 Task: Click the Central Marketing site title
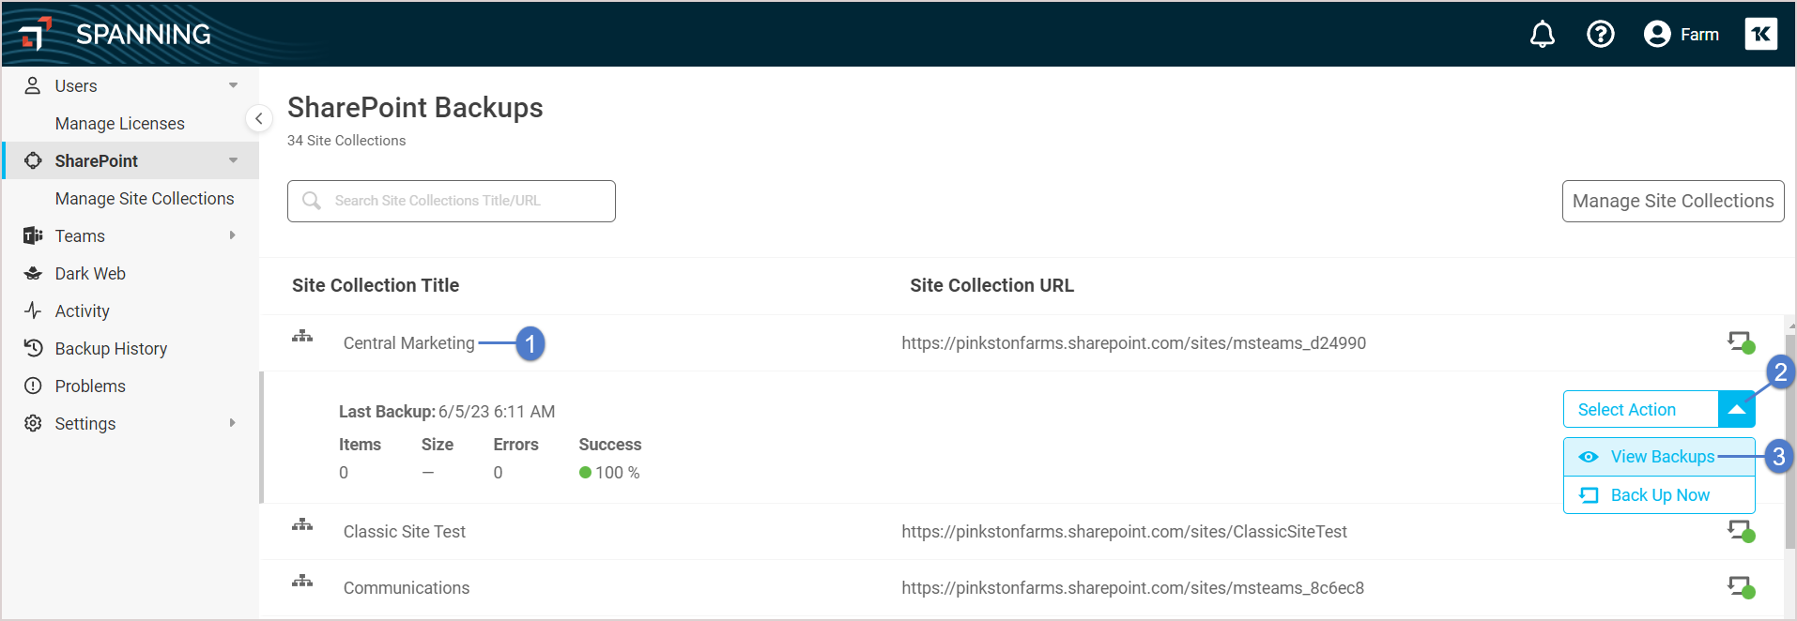coord(409,343)
